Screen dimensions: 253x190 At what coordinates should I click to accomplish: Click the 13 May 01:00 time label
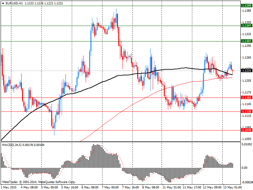[232, 187]
